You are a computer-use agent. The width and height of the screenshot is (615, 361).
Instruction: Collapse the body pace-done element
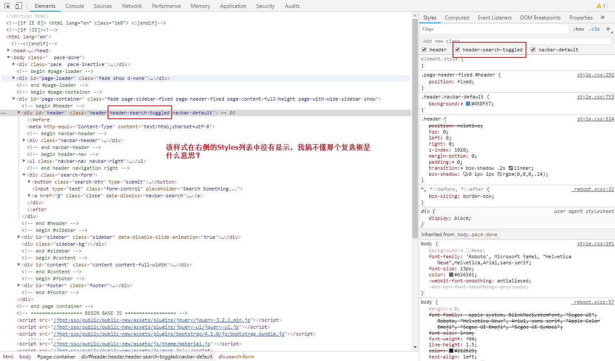(x=9, y=57)
